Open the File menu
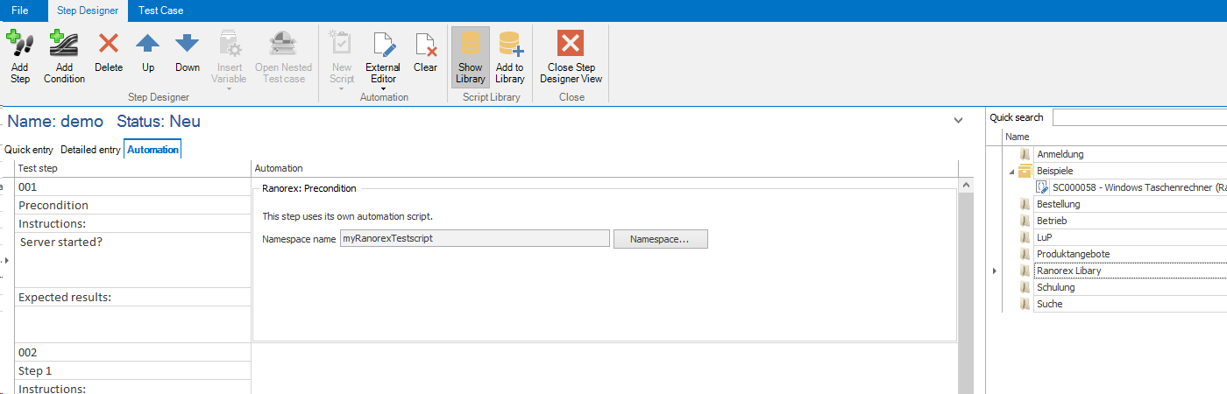The height and width of the screenshot is (394, 1227). pos(20,11)
